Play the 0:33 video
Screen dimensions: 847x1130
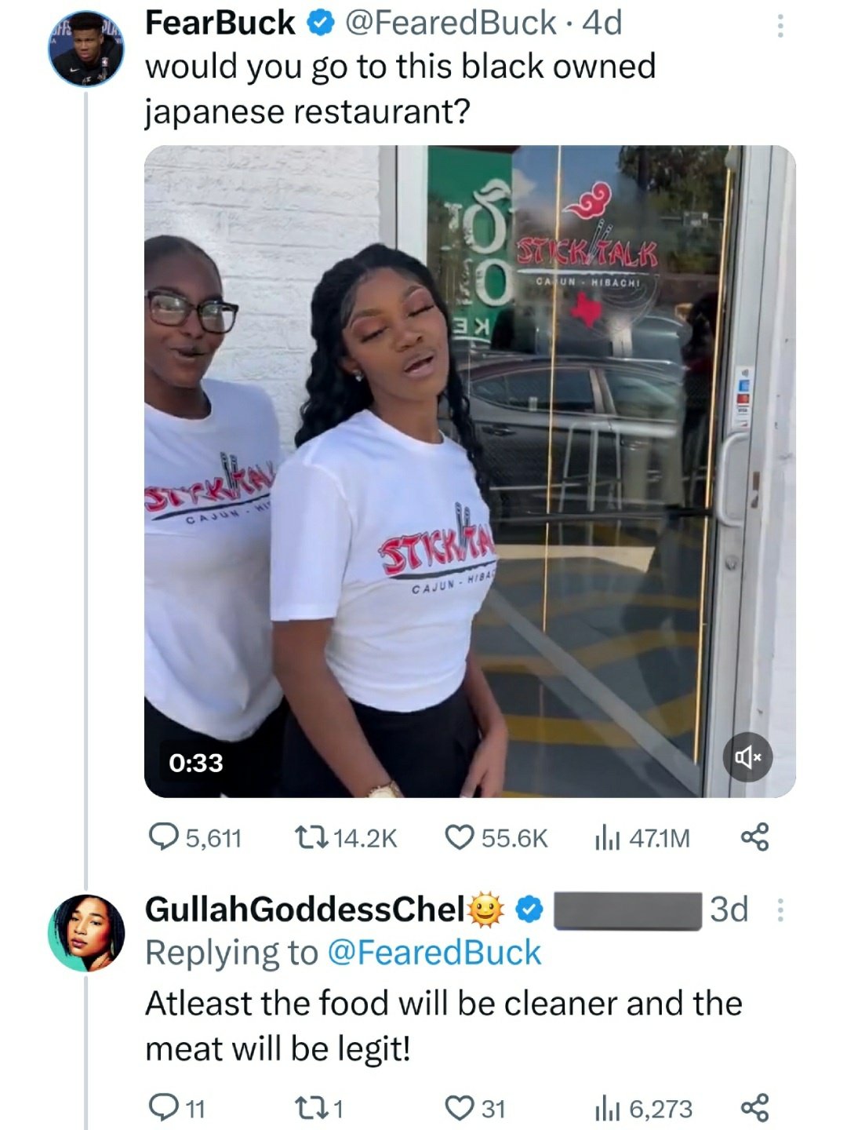coord(470,472)
